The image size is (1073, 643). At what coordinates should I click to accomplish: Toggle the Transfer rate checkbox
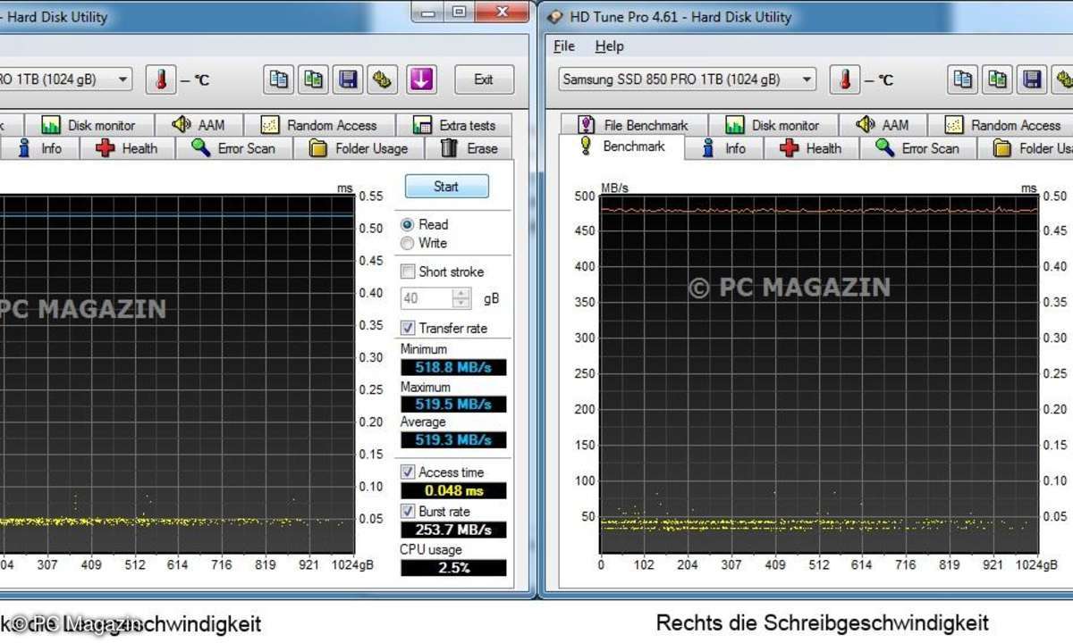(408, 328)
